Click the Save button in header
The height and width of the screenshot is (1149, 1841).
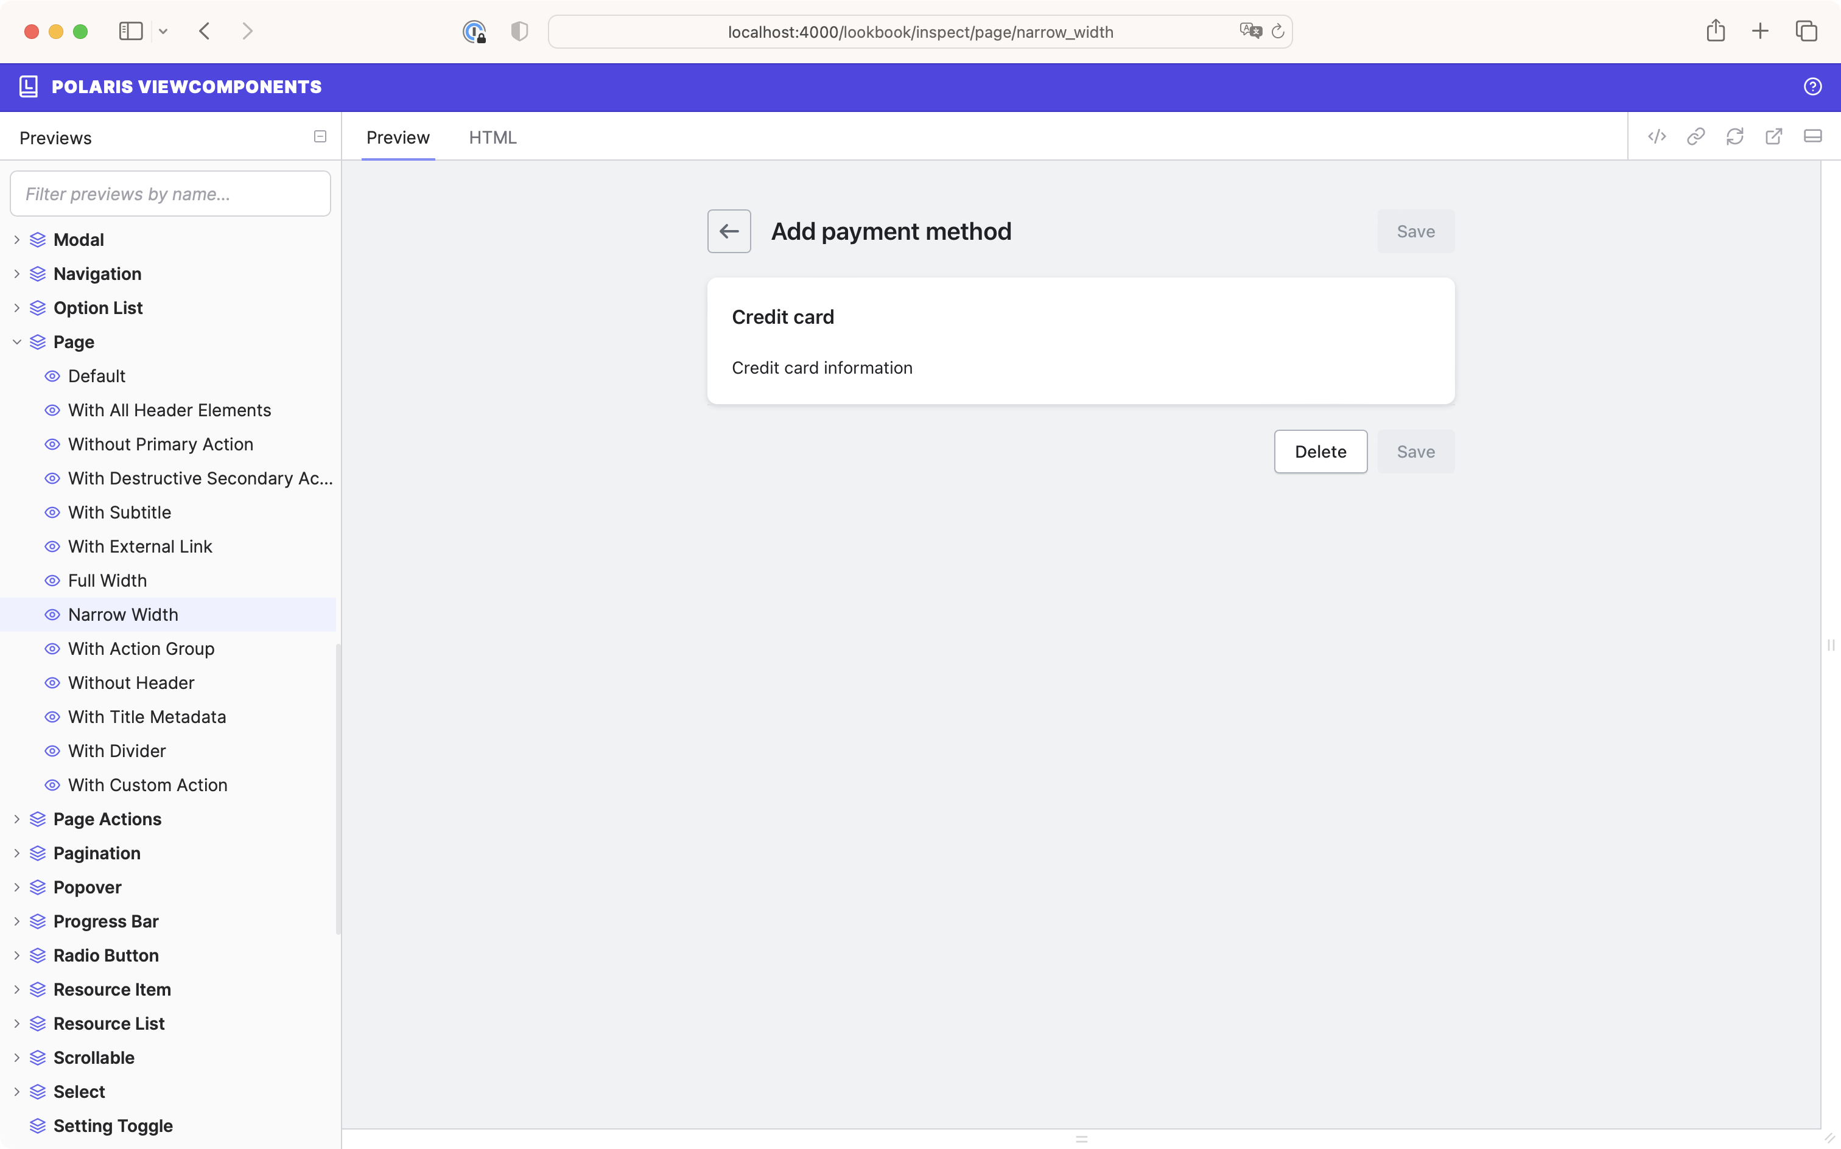tap(1415, 230)
